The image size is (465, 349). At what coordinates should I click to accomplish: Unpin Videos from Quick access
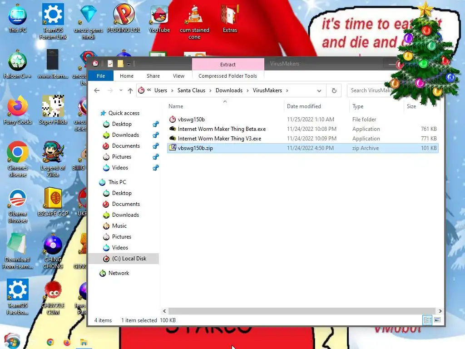(x=156, y=168)
